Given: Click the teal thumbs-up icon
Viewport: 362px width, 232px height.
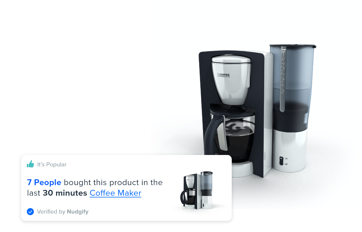Looking at the screenshot, I should coord(30,164).
